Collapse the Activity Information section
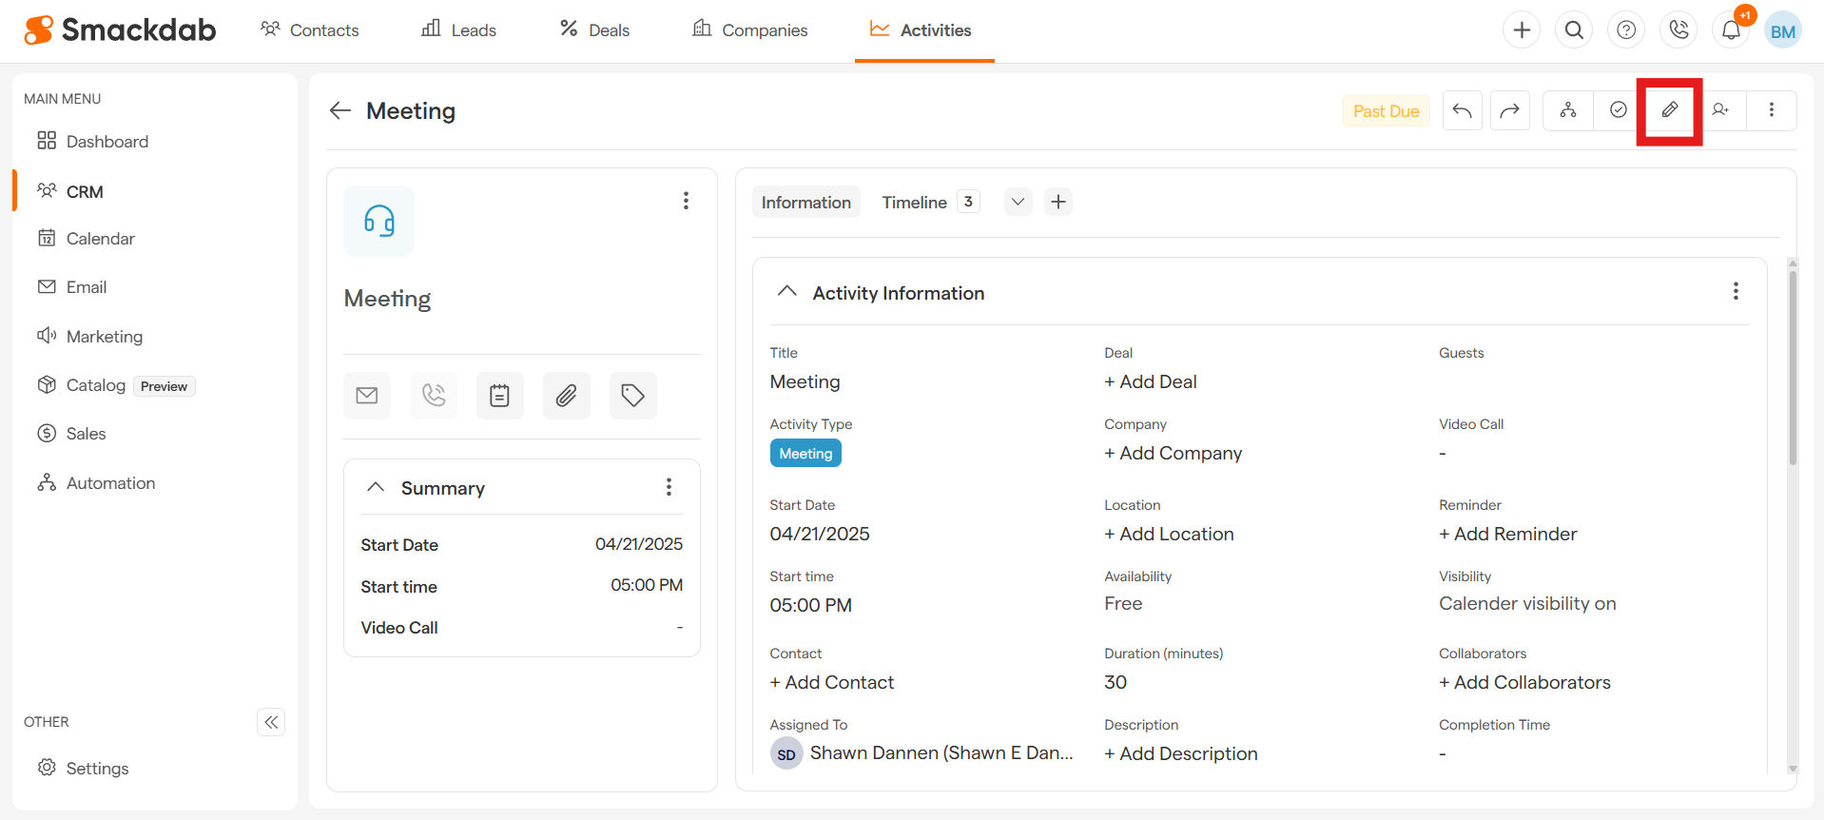1824x820 pixels. [786, 292]
